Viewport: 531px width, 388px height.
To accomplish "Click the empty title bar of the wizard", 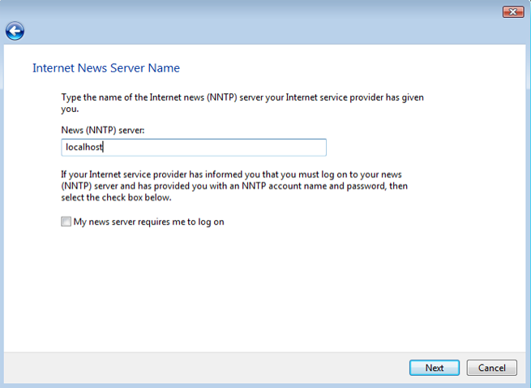I will click(243, 11).
